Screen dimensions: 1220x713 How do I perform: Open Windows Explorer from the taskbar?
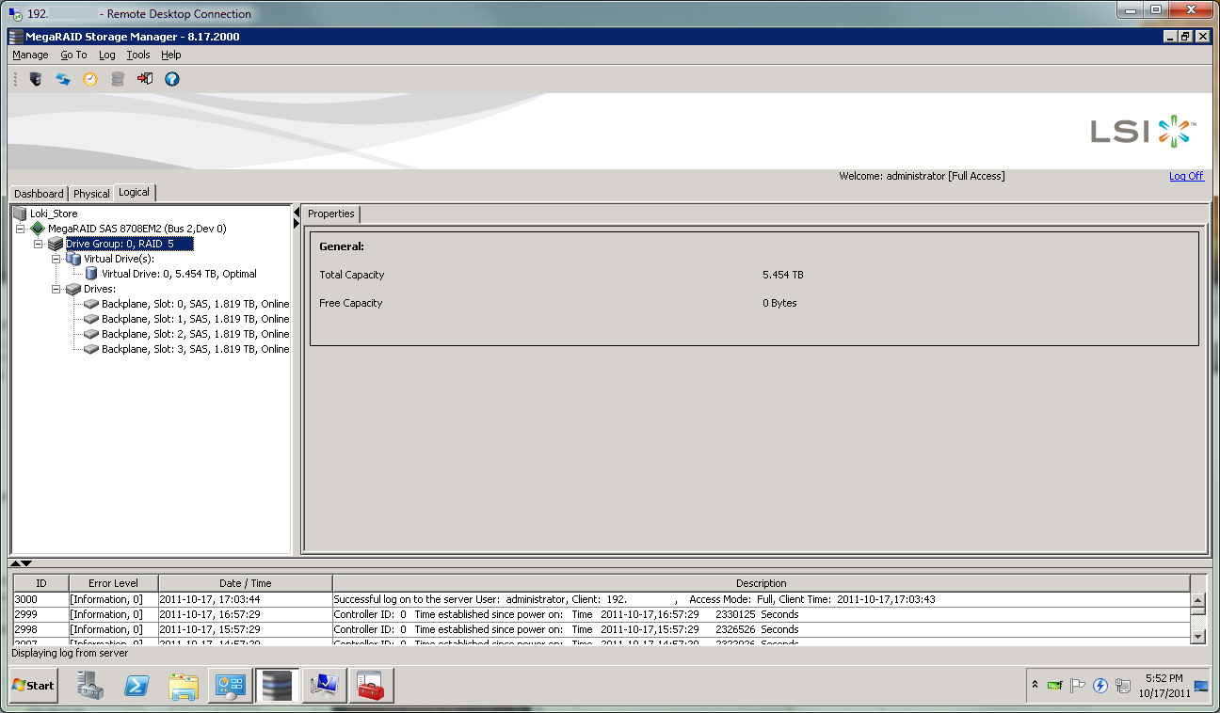[x=184, y=686]
